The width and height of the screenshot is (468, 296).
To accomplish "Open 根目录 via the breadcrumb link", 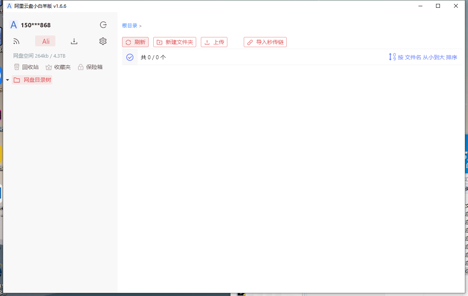I will point(129,25).
